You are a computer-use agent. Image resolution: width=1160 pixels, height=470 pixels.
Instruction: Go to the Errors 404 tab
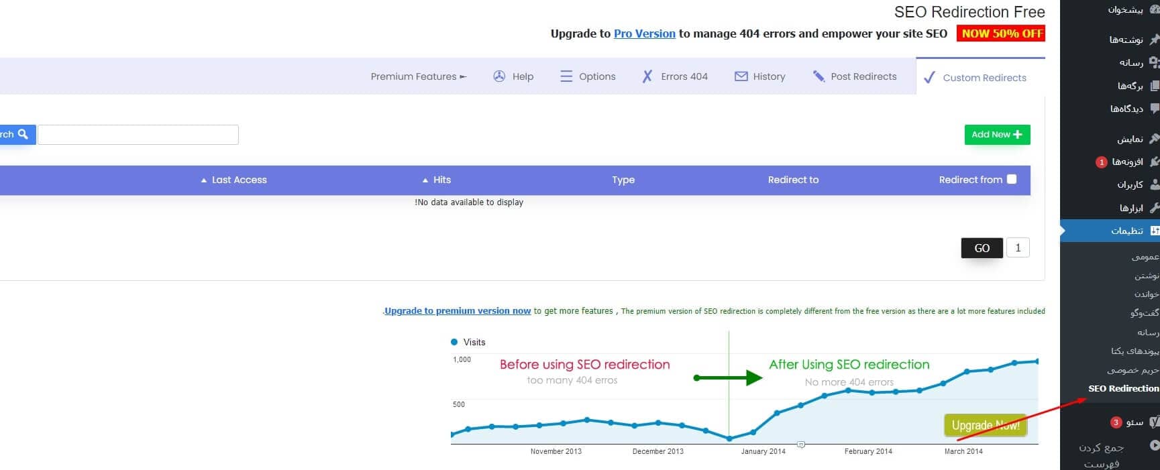pos(674,76)
